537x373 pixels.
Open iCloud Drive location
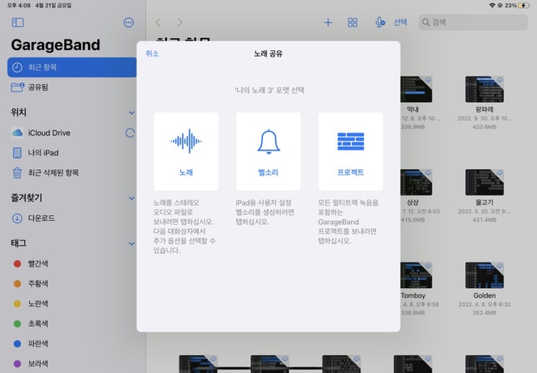(x=72, y=133)
